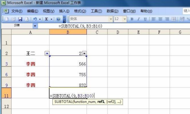The width and height of the screenshot is (190, 114).
Task: Align cell text right
Action: click(167, 19)
